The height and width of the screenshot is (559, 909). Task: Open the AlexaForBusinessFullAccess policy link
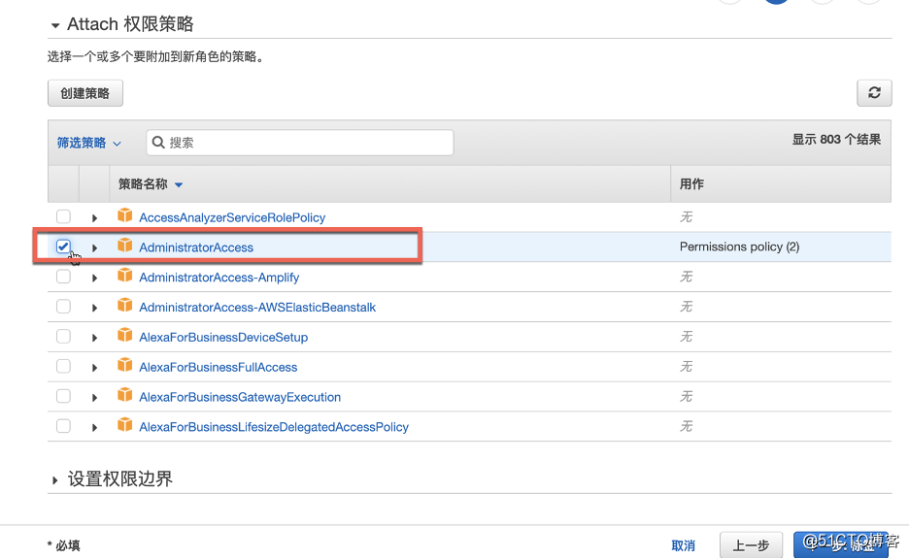(x=218, y=367)
